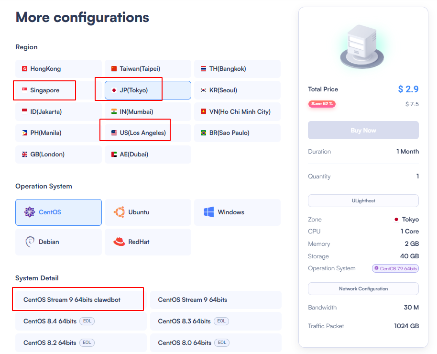Select the Singapore region option
This screenshot has height=354, width=437.
[44, 90]
